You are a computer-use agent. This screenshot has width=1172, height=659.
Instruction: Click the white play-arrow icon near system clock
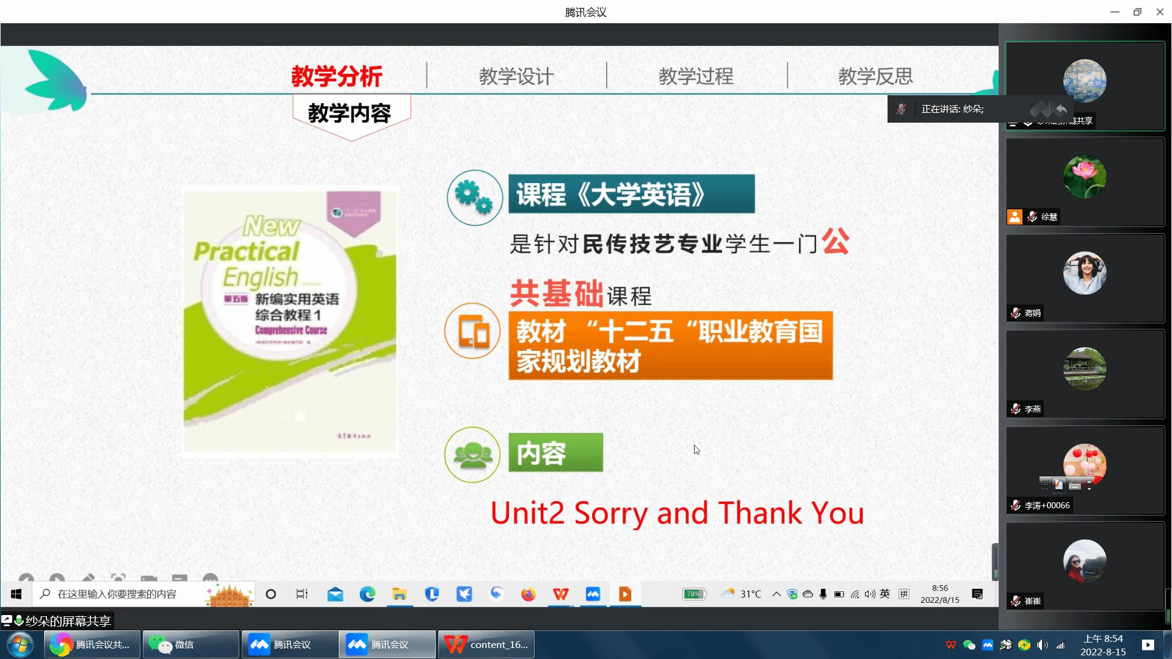coord(1148,644)
